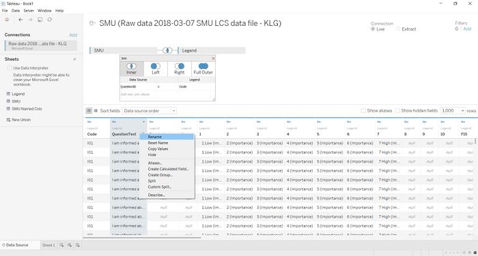Click the QuestionID join clause field
The width and height of the screenshot is (478, 256).
pos(138,86)
